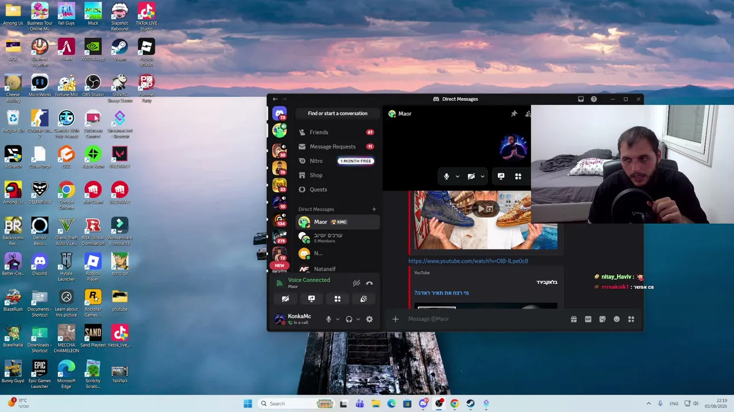Open the Discord Shop
This screenshot has width=734, height=412.
[x=337, y=175]
